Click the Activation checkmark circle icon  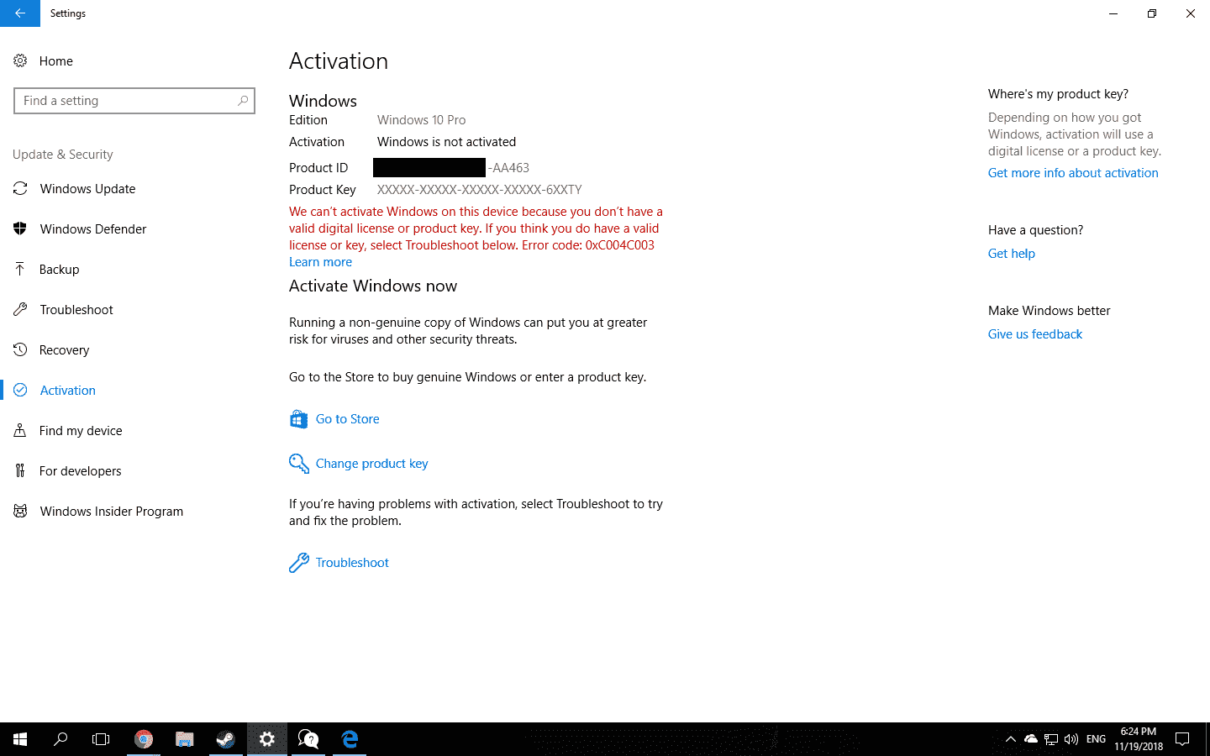[x=20, y=390]
